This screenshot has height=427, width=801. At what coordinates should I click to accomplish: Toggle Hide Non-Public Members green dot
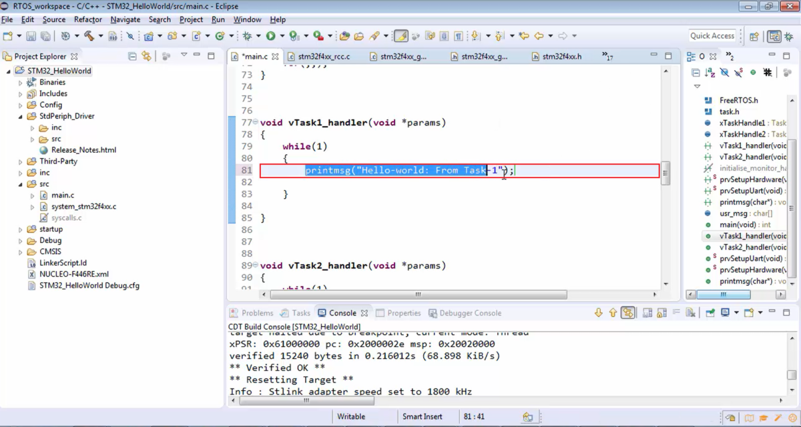click(753, 72)
